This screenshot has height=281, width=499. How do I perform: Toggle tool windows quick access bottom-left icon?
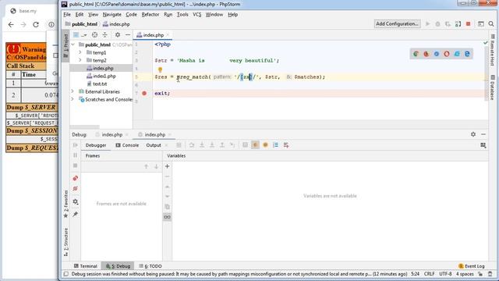click(x=65, y=274)
